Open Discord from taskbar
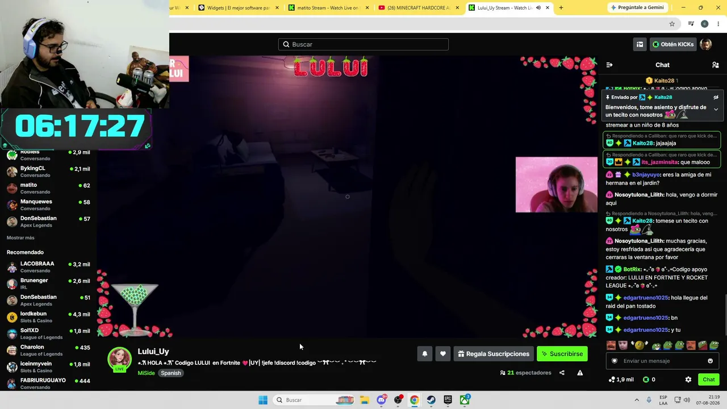Image resolution: width=727 pixels, height=409 pixels. pyautogui.click(x=381, y=400)
